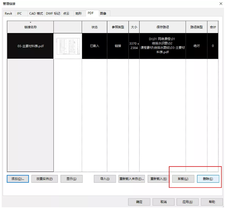Click the count cell showing 0
Image resolution: width=225 pixels, height=209 pixels.
pos(213,46)
